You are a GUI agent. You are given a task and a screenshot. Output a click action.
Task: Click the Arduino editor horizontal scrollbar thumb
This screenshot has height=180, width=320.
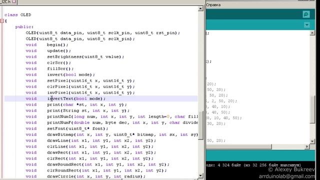(239, 146)
